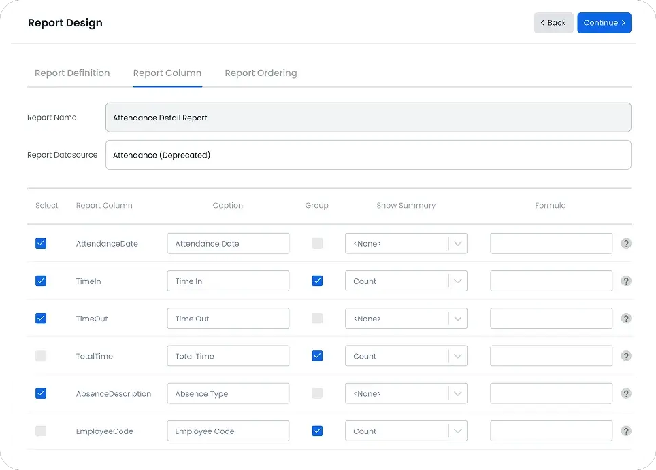Select the Report Column tab
Viewport: 656px width, 470px height.
point(167,73)
